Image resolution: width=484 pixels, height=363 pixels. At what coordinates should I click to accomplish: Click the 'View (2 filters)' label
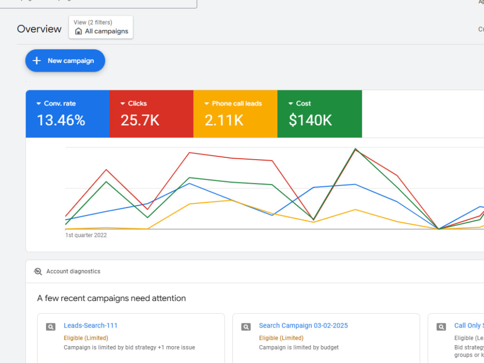click(x=92, y=22)
